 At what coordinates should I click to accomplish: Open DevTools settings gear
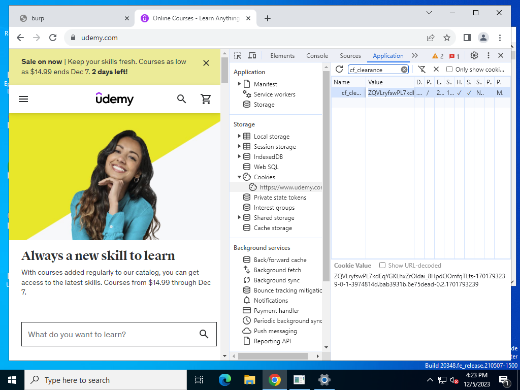tap(474, 55)
